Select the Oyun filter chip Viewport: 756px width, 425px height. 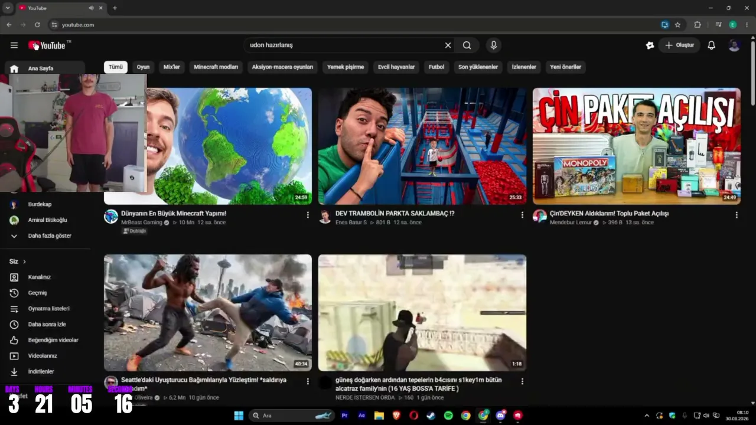point(143,67)
